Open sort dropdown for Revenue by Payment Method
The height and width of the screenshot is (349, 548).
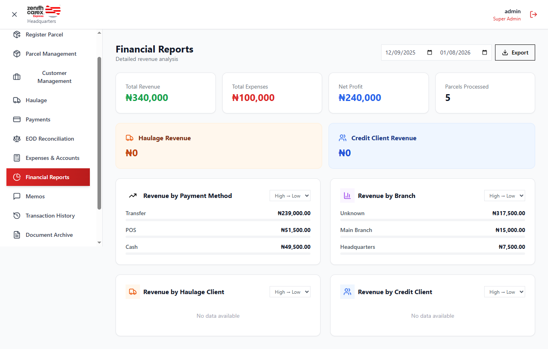point(290,196)
